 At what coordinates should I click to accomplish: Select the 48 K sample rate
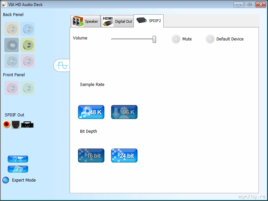coord(91,112)
